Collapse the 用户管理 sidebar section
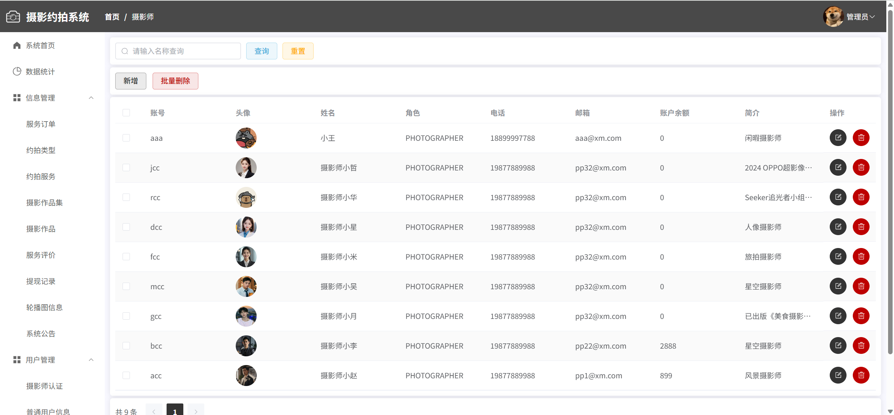 pyautogui.click(x=91, y=360)
